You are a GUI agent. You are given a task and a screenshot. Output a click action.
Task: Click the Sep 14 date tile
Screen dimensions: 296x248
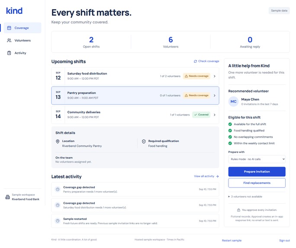tap(58, 115)
